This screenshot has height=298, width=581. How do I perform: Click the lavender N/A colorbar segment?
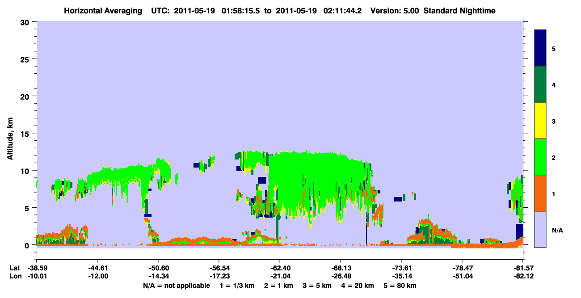(x=540, y=229)
